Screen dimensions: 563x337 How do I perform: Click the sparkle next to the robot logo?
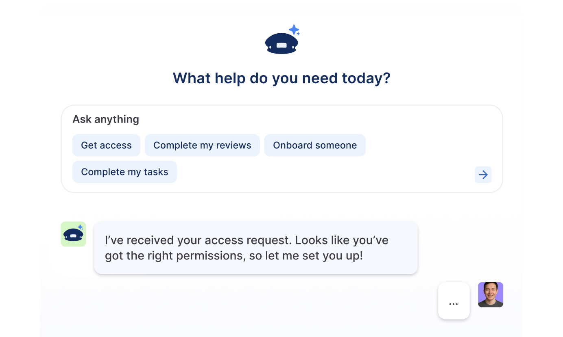(294, 30)
